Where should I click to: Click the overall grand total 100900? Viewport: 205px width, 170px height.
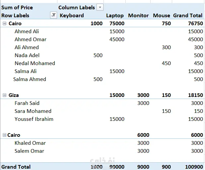coord(194,167)
